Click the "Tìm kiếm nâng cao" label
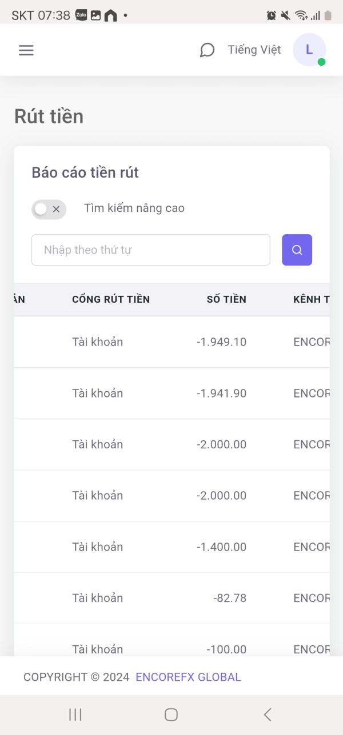 pos(134,208)
